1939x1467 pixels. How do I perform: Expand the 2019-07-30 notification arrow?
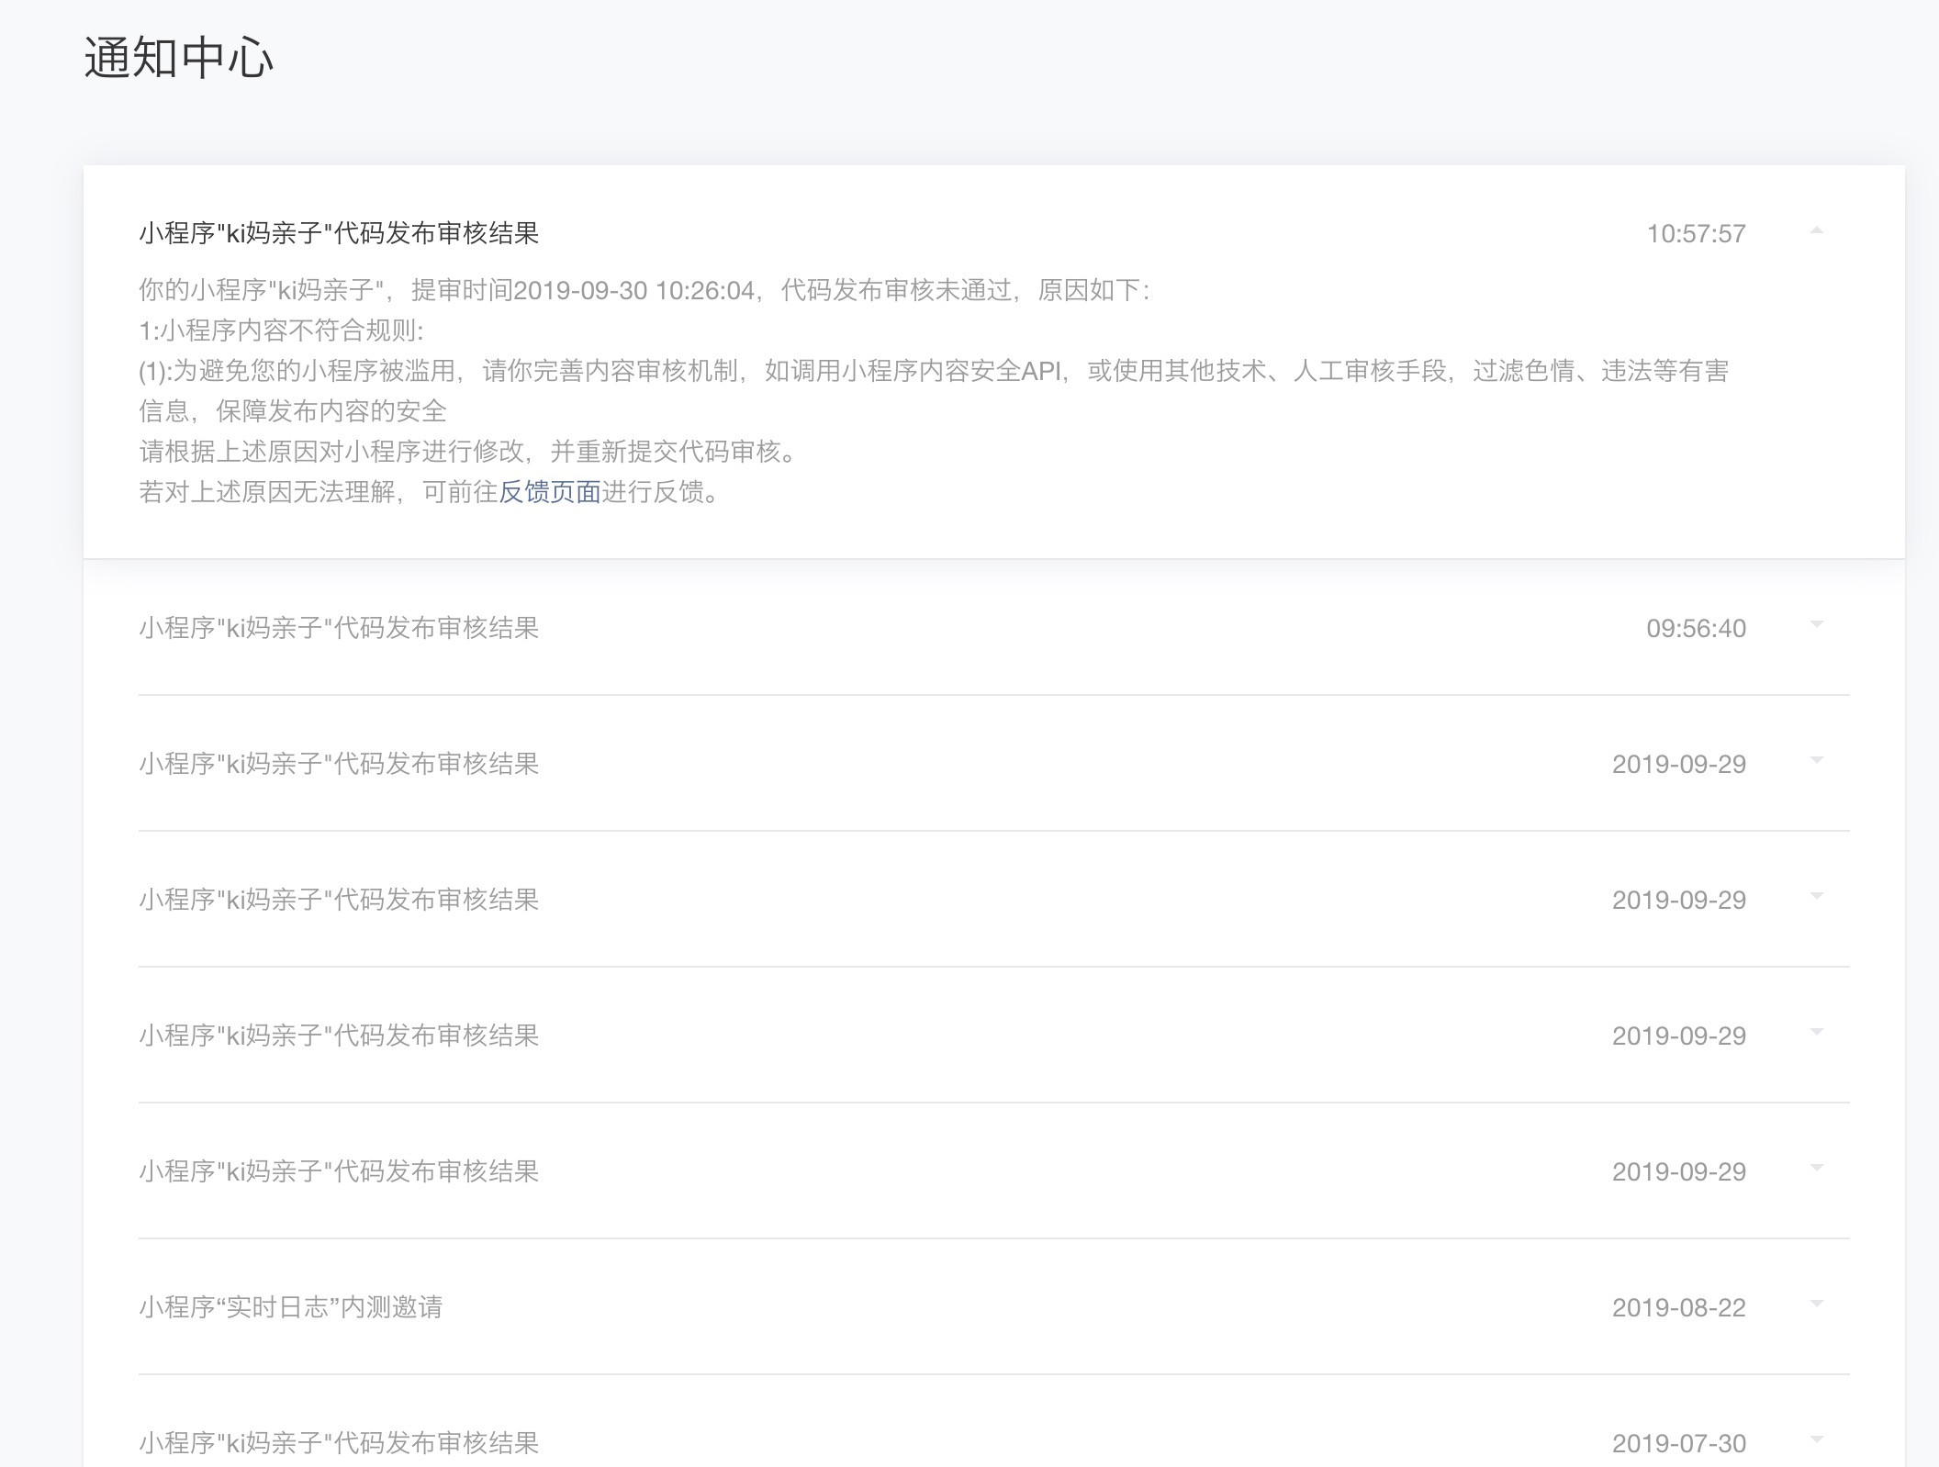coord(1816,1440)
